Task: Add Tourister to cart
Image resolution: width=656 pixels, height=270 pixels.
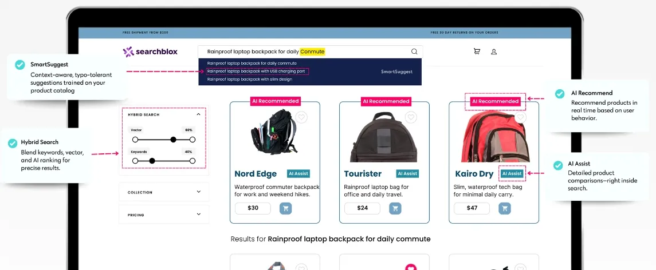Action: tap(395, 208)
